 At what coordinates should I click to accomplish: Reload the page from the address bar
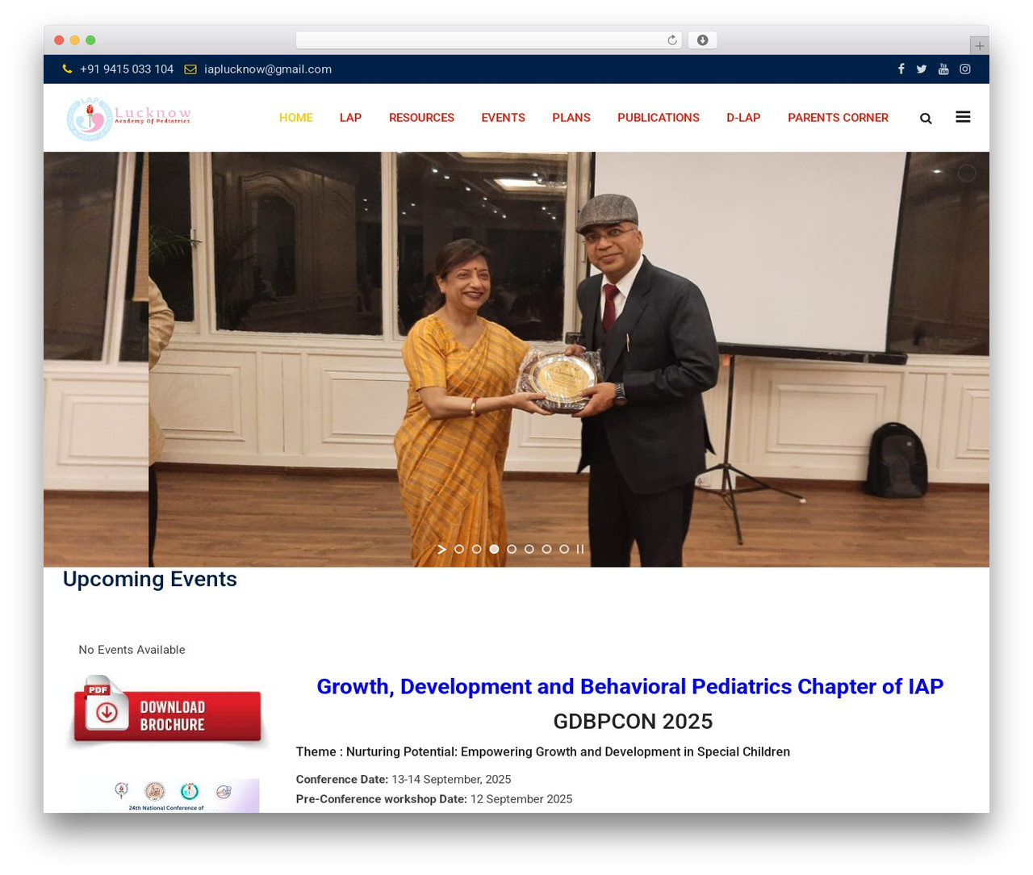(x=672, y=40)
